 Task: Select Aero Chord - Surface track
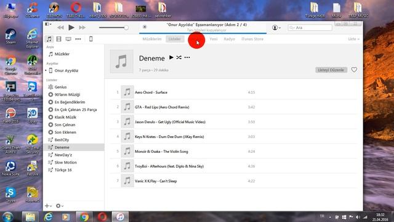click(x=233, y=92)
